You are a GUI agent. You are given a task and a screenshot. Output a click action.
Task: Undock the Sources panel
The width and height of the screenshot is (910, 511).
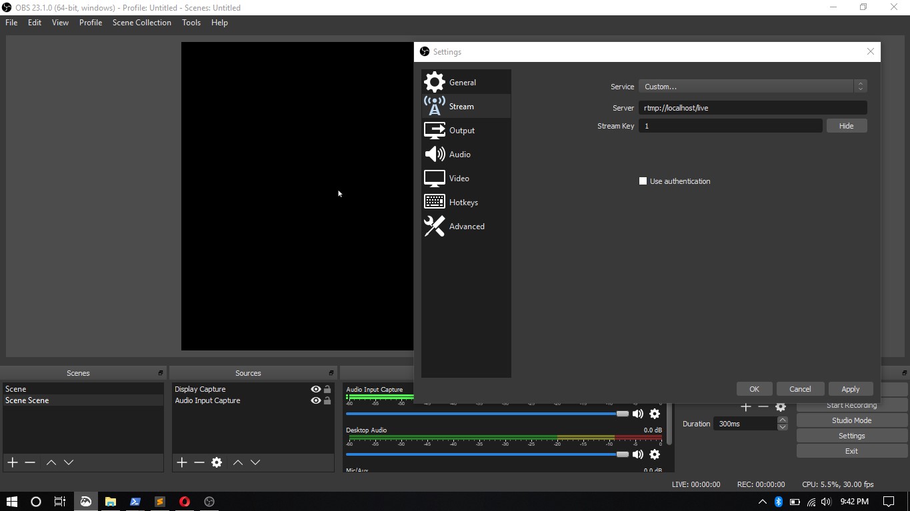(x=331, y=373)
